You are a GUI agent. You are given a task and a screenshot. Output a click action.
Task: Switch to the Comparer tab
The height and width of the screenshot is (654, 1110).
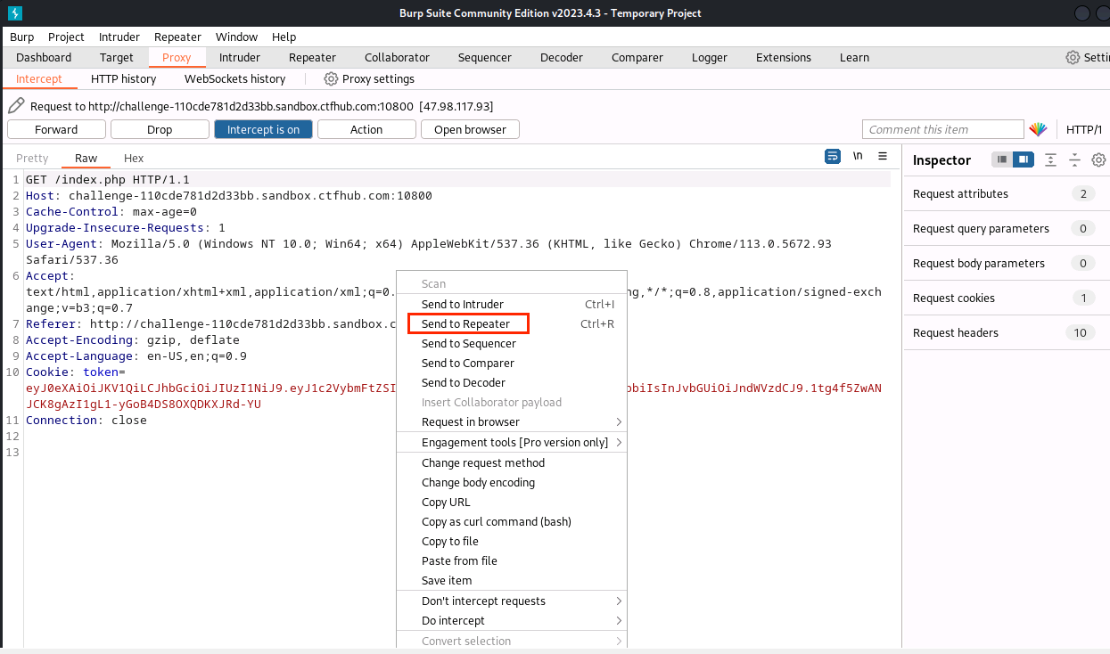(x=637, y=57)
